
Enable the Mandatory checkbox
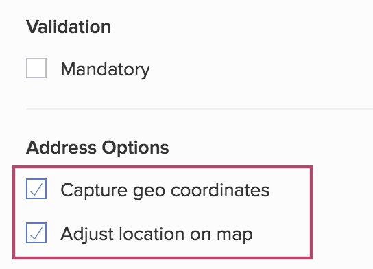pos(36,68)
